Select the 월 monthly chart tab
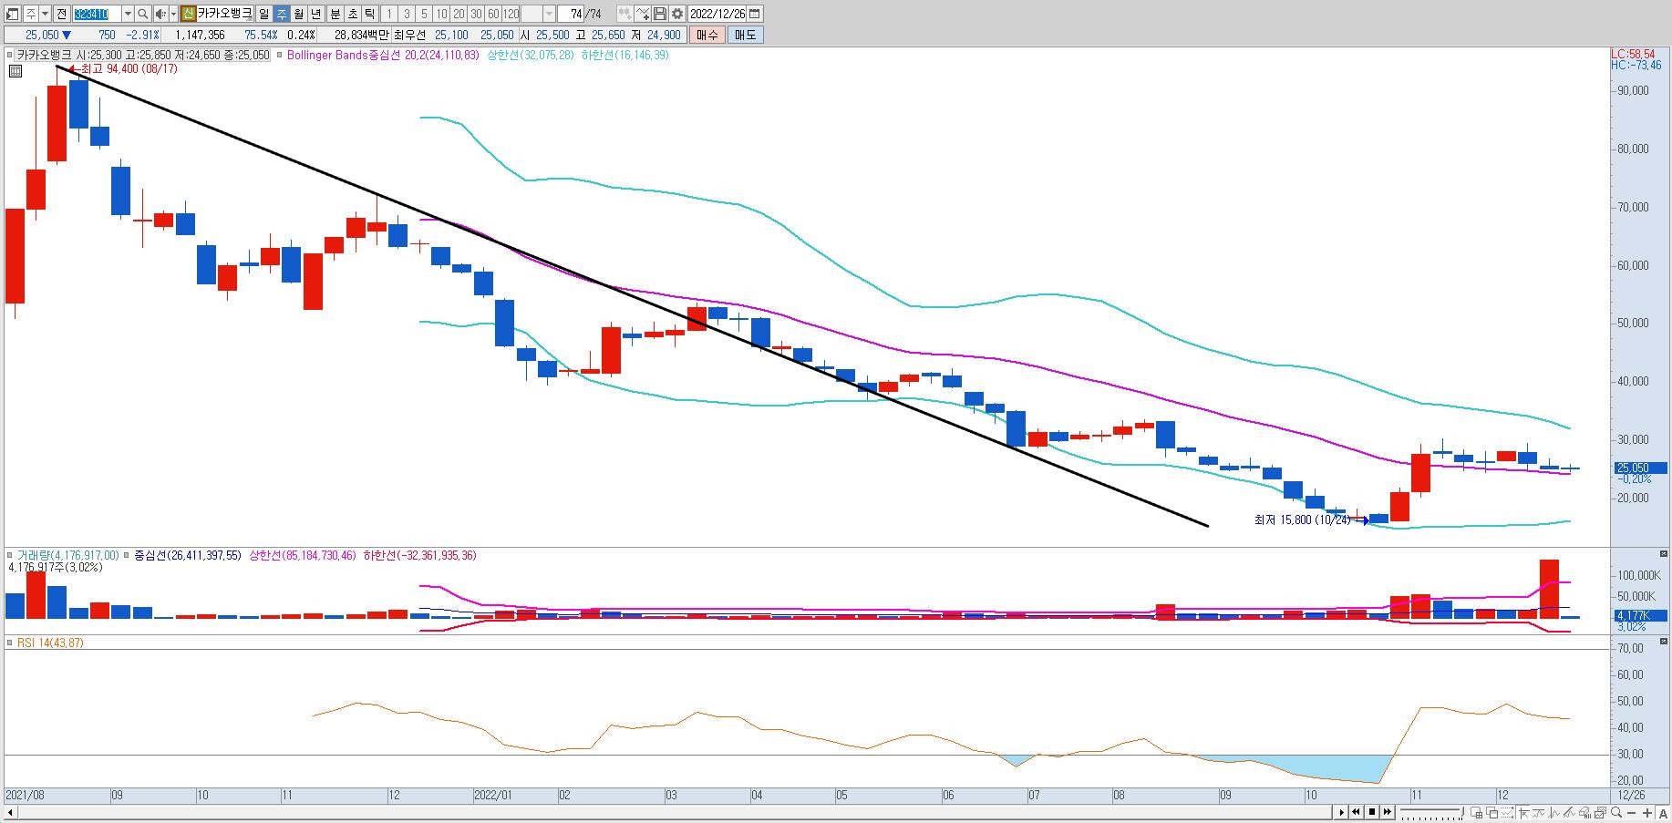The width and height of the screenshot is (1672, 823). pos(298,14)
